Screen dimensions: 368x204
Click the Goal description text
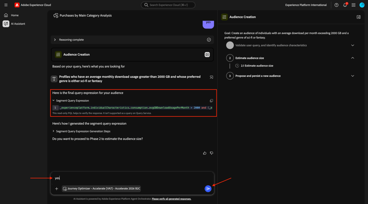tap(287, 35)
